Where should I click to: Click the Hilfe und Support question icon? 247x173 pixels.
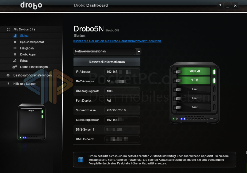(x=8, y=84)
